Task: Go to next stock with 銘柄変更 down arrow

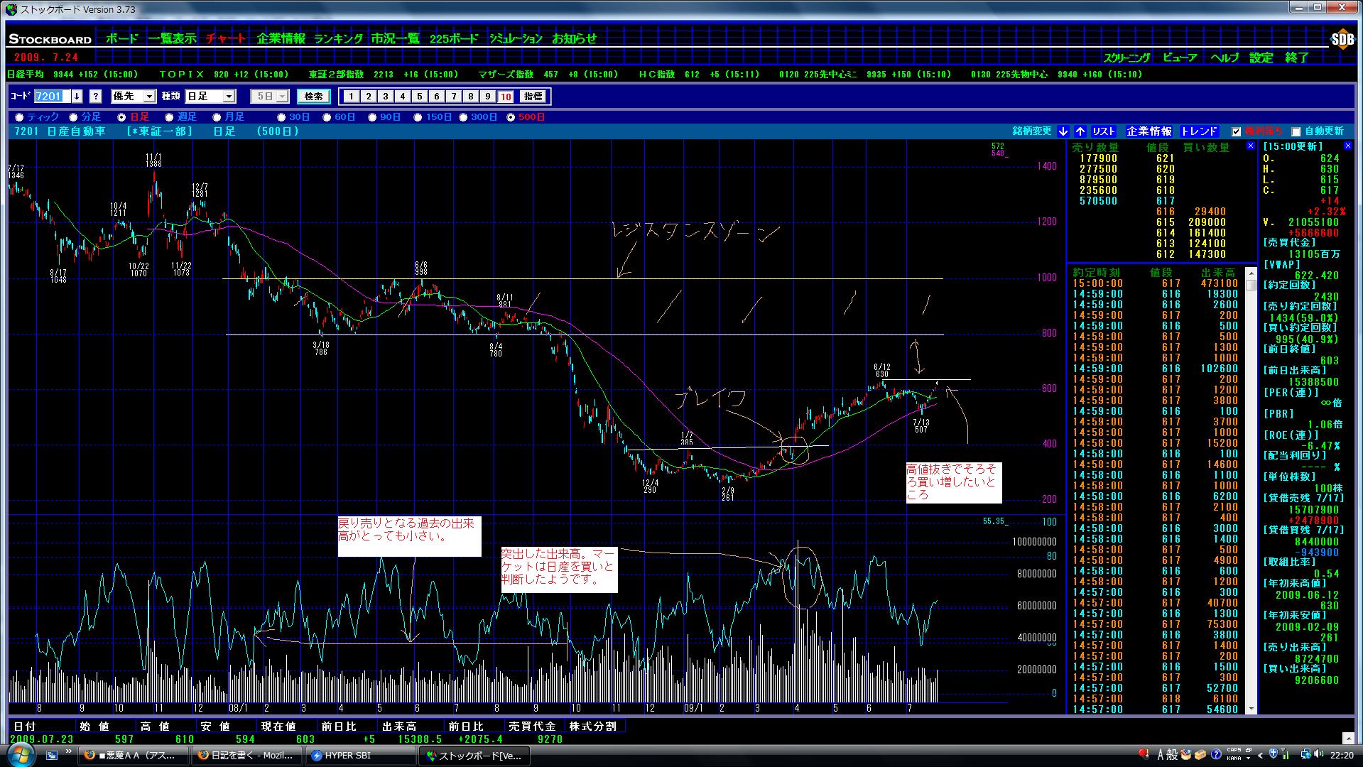Action: pos(1063,131)
